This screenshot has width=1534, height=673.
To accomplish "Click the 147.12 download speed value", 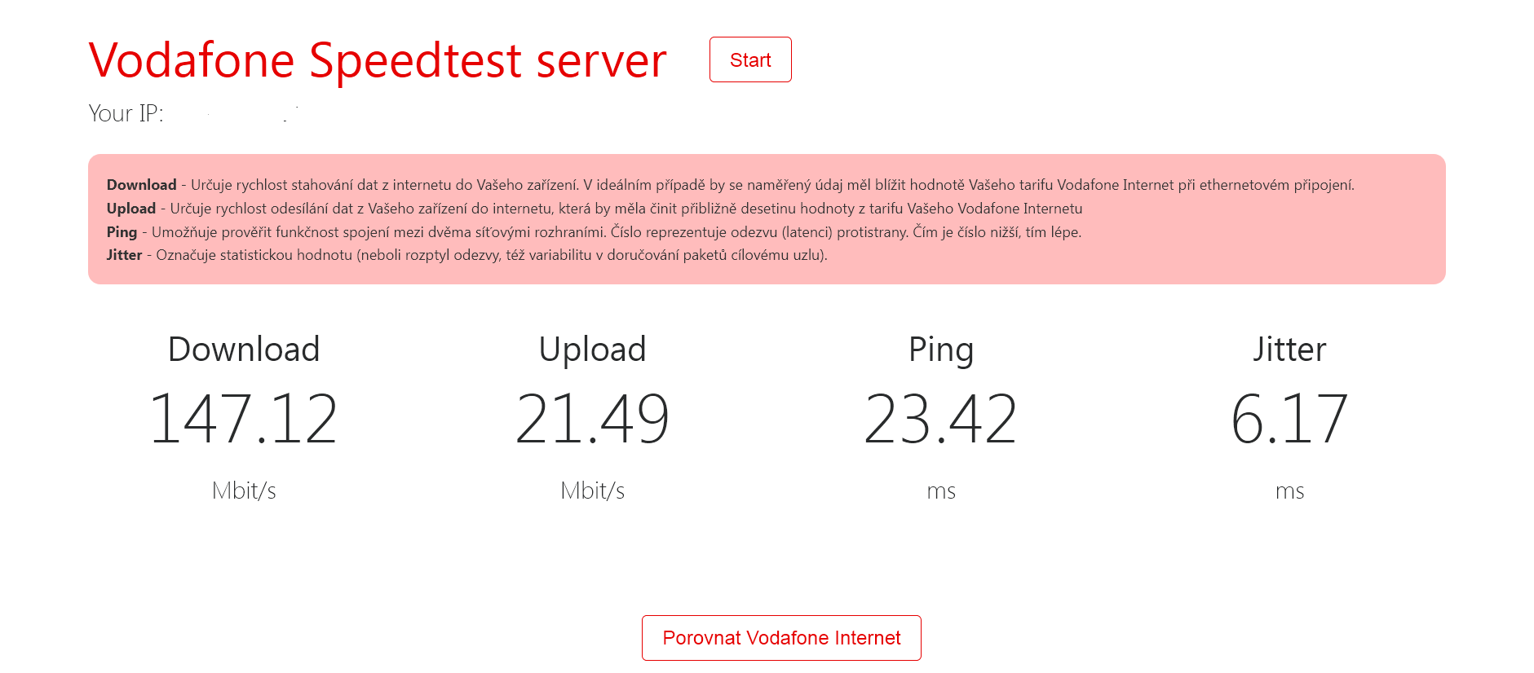I will pyautogui.click(x=243, y=419).
